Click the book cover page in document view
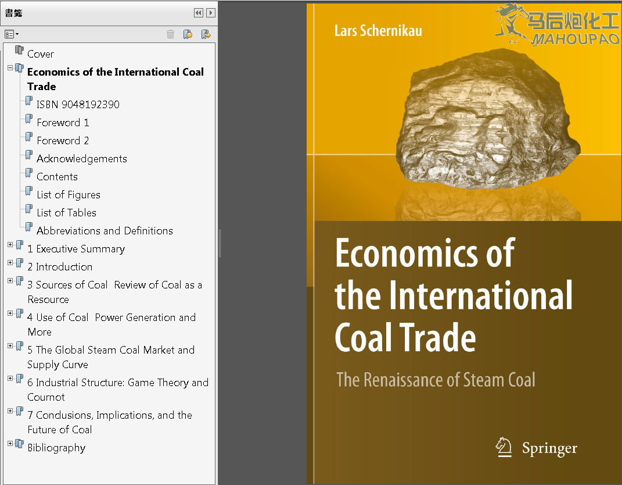The width and height of the screenshot is (622, 485). (x=464, y=244)
